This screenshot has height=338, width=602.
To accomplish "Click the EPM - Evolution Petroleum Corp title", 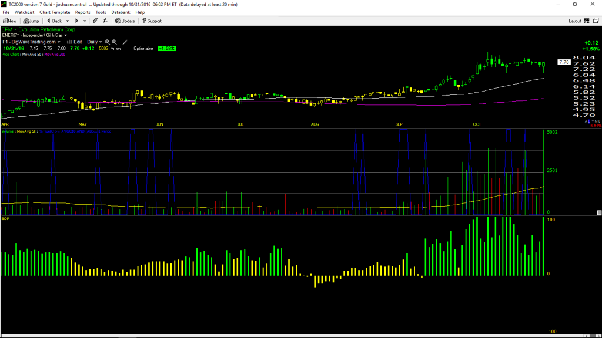I will [x=38, y=29].
